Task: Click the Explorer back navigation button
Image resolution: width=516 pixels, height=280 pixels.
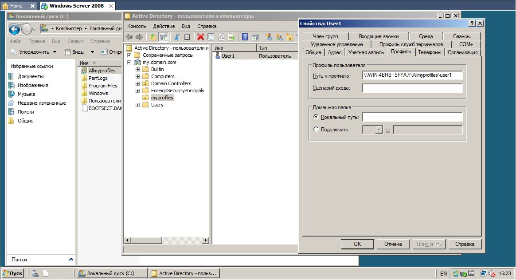Action: coord(14,29)
